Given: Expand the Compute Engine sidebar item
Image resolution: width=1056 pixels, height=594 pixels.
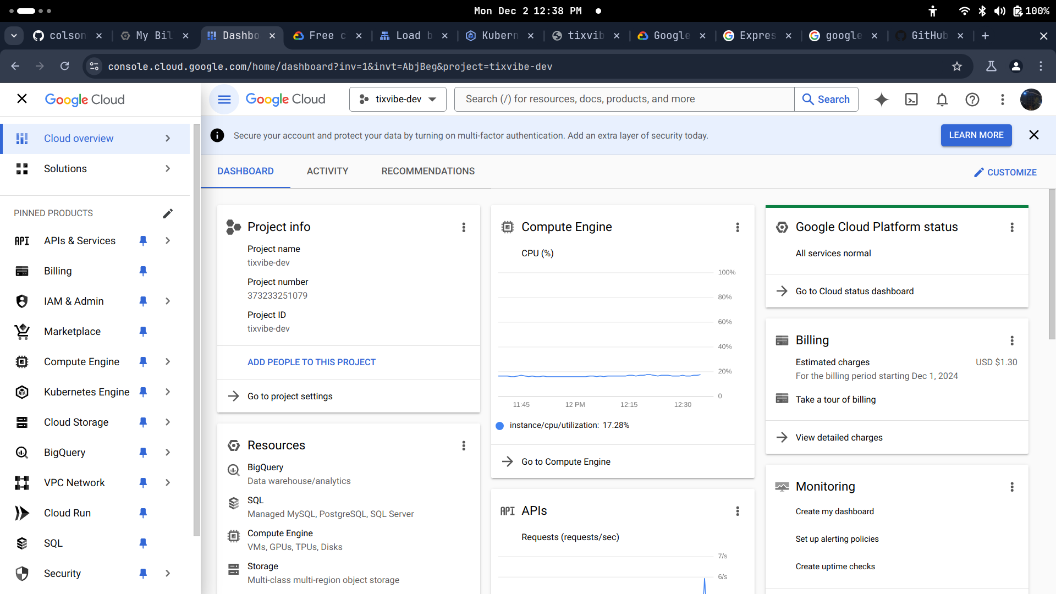Looking at the screenshot, I should click(x=168, y=361).
